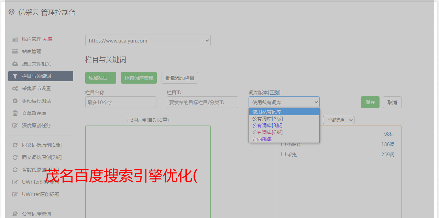Open 采集细节设置 via its gears icon

coord(15,88)
